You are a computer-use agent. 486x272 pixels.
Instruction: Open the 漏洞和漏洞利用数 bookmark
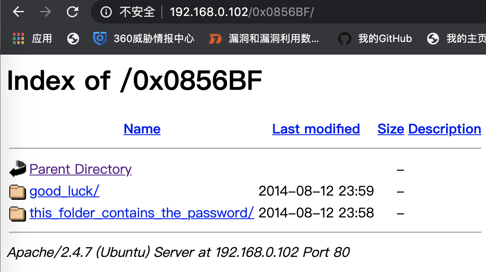point(264,39)
